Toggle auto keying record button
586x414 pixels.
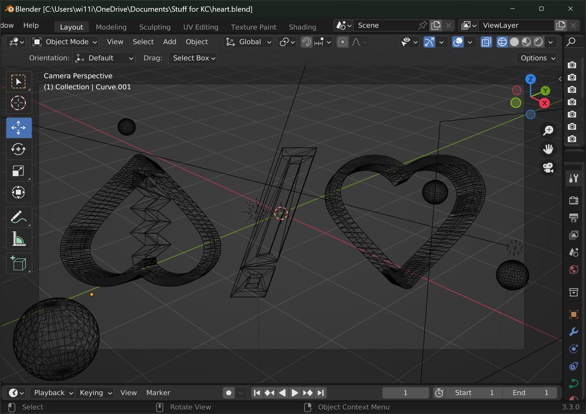(229, 393)
